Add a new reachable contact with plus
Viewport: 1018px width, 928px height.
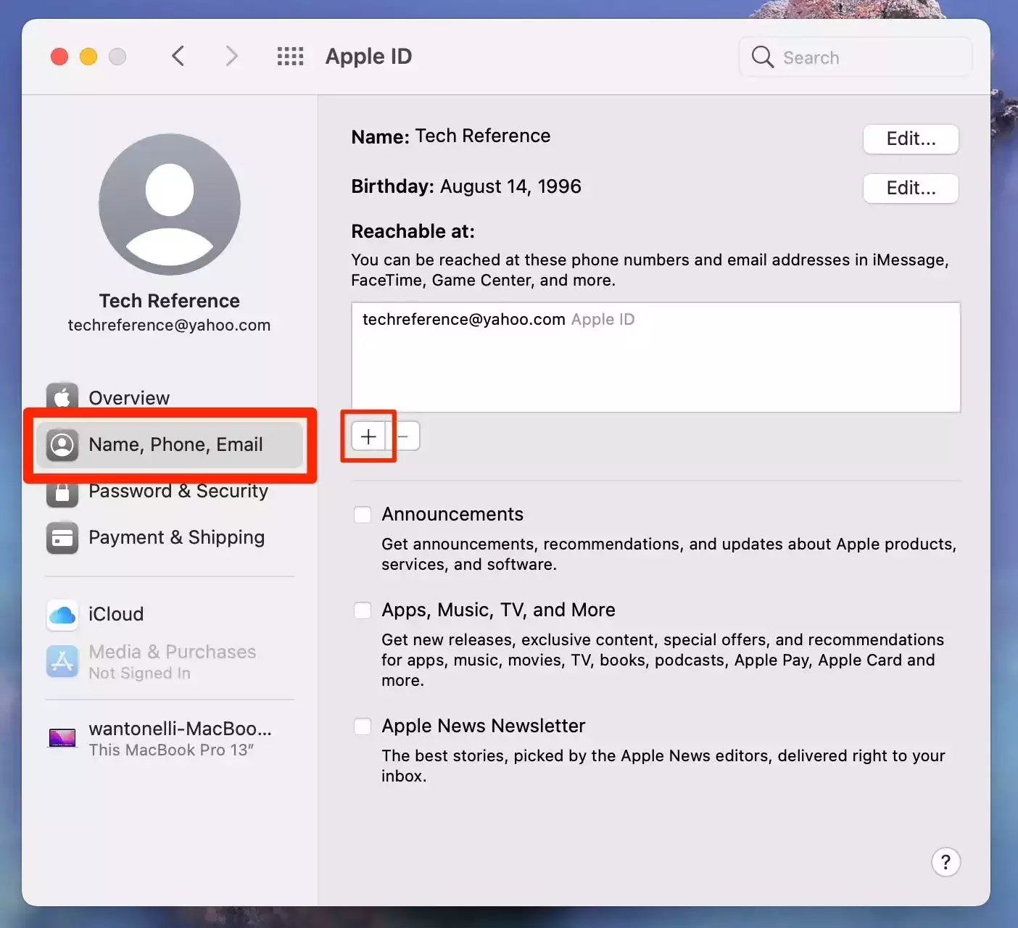[x=368, y=436]
